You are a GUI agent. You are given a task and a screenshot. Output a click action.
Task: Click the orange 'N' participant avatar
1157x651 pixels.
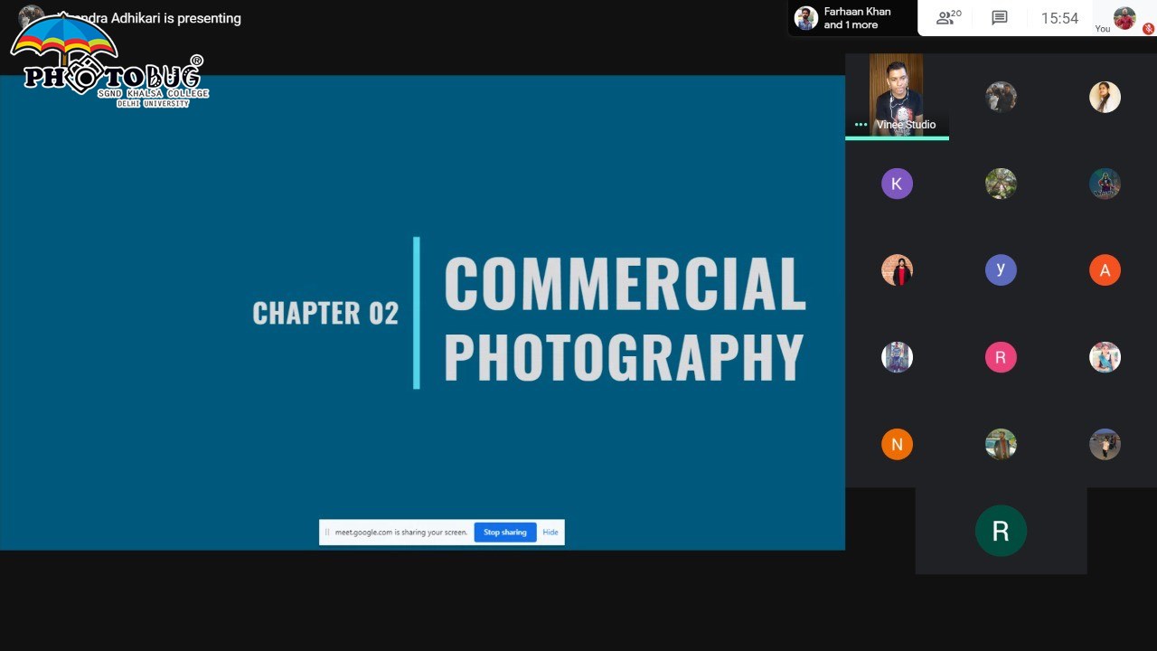(897, 444)
